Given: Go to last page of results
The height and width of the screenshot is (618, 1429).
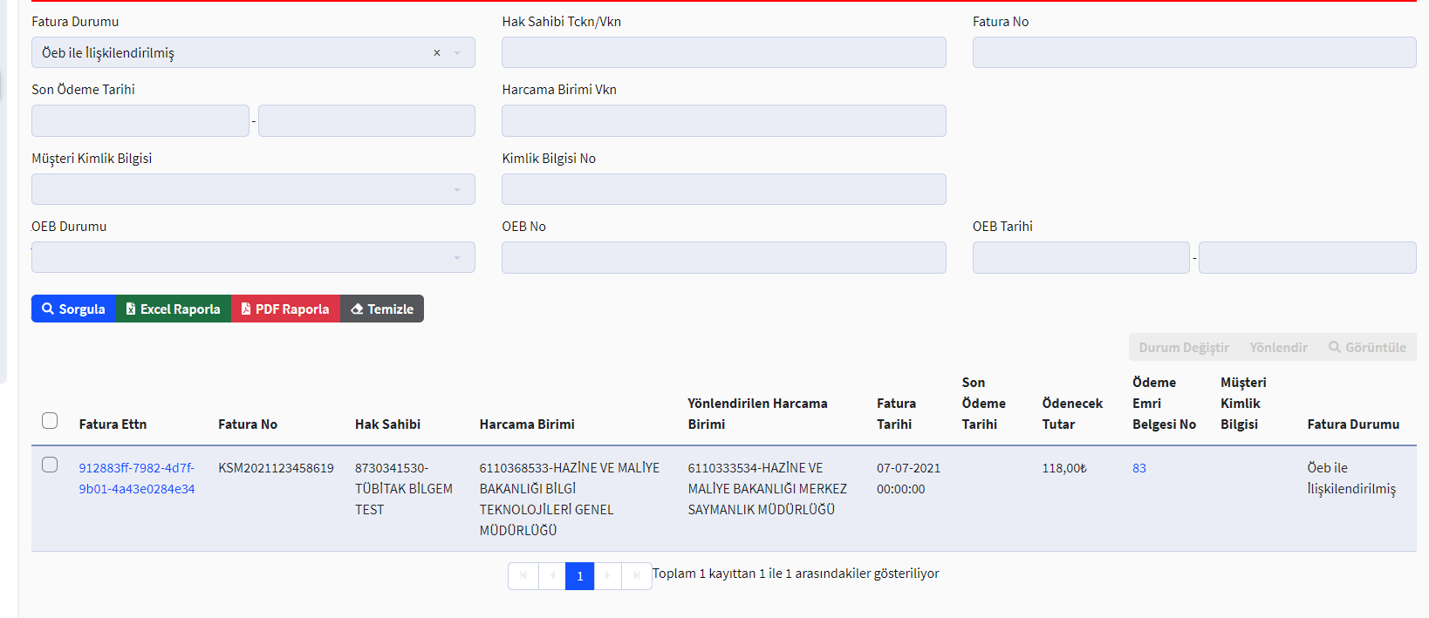Looking at the screenshot, I should click(x=637, y=576).
